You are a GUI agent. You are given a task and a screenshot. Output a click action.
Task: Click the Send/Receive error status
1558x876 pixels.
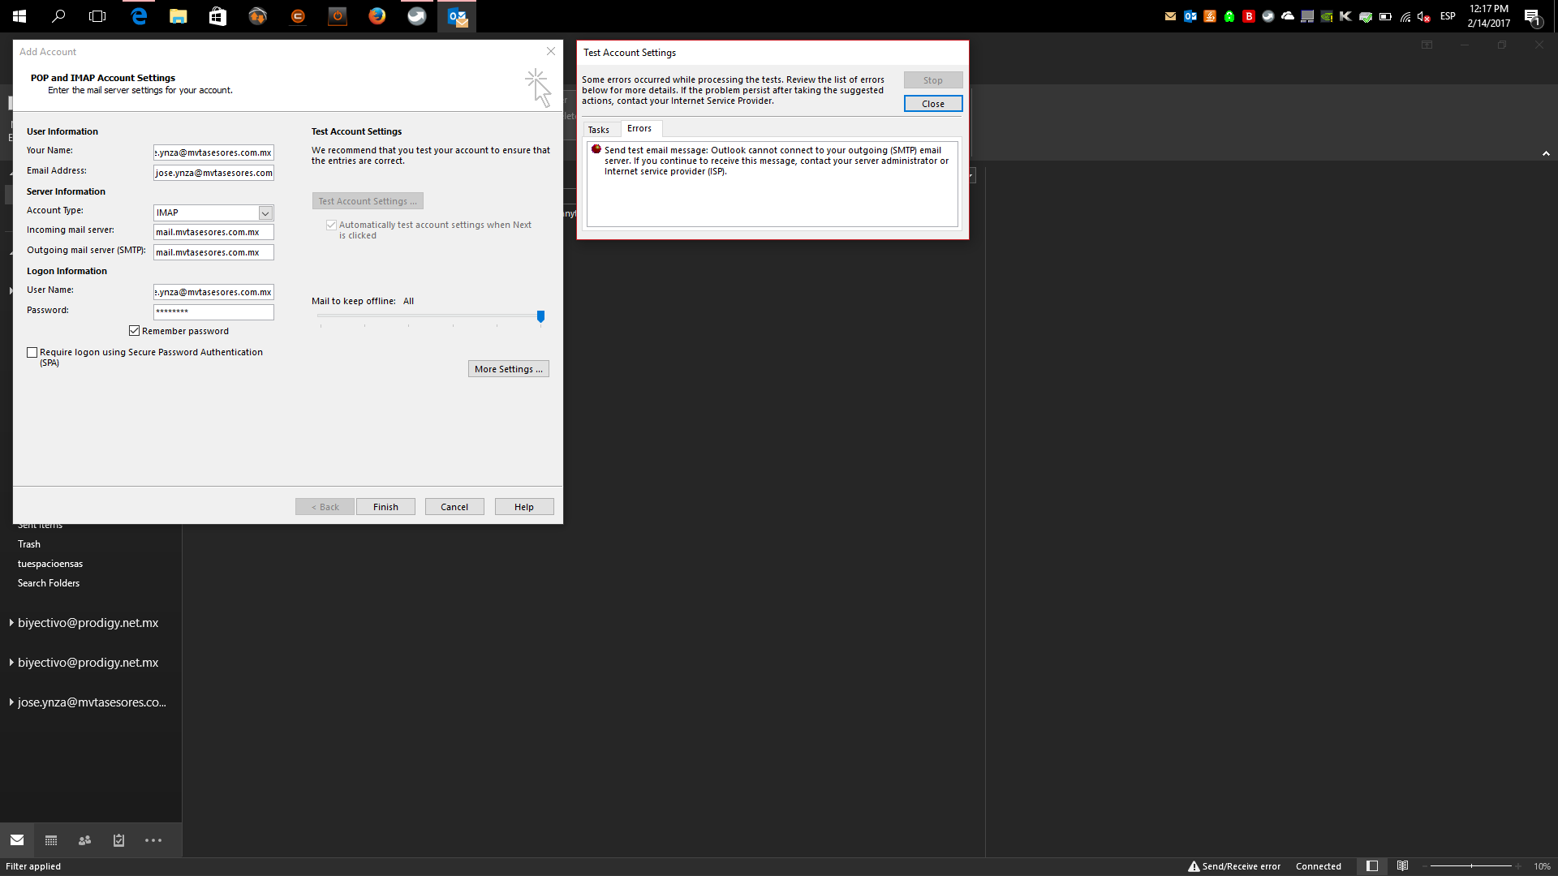point(1234,866)
